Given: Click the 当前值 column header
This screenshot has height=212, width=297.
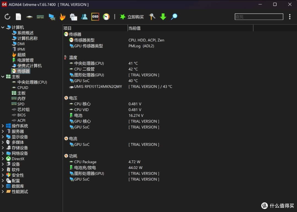Looking at the screenshot, I should tap(190, 28).
